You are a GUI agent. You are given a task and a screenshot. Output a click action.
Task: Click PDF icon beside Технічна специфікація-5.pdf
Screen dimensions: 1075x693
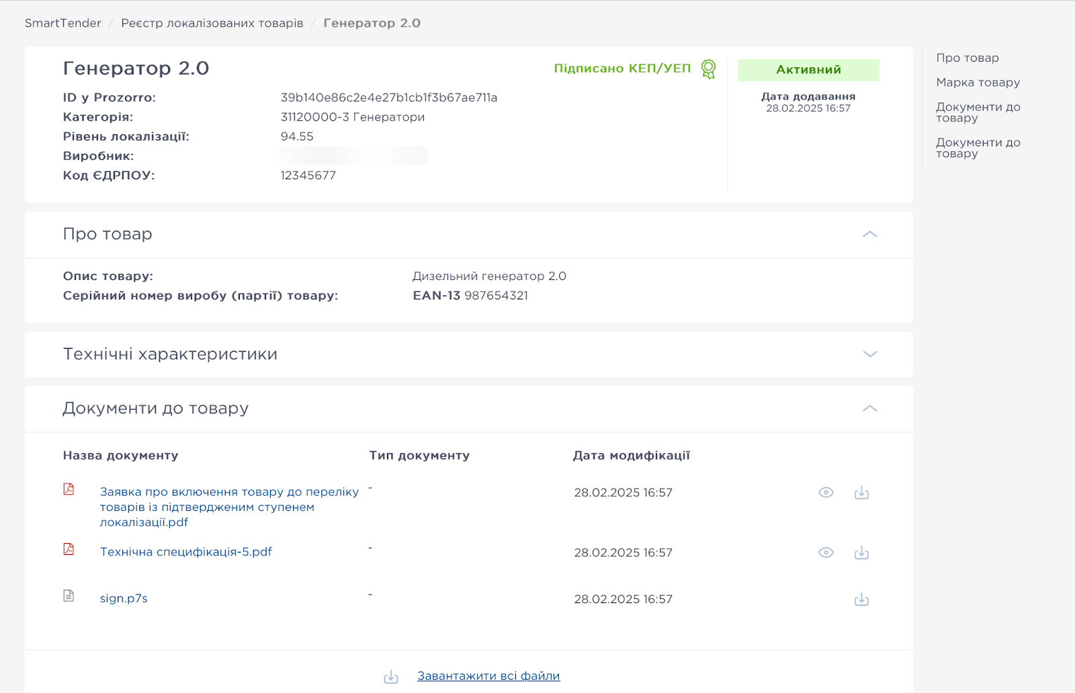pos(69,549)
